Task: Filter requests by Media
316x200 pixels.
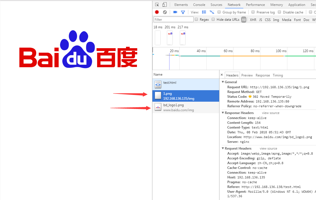Action: tap(287, 20)
